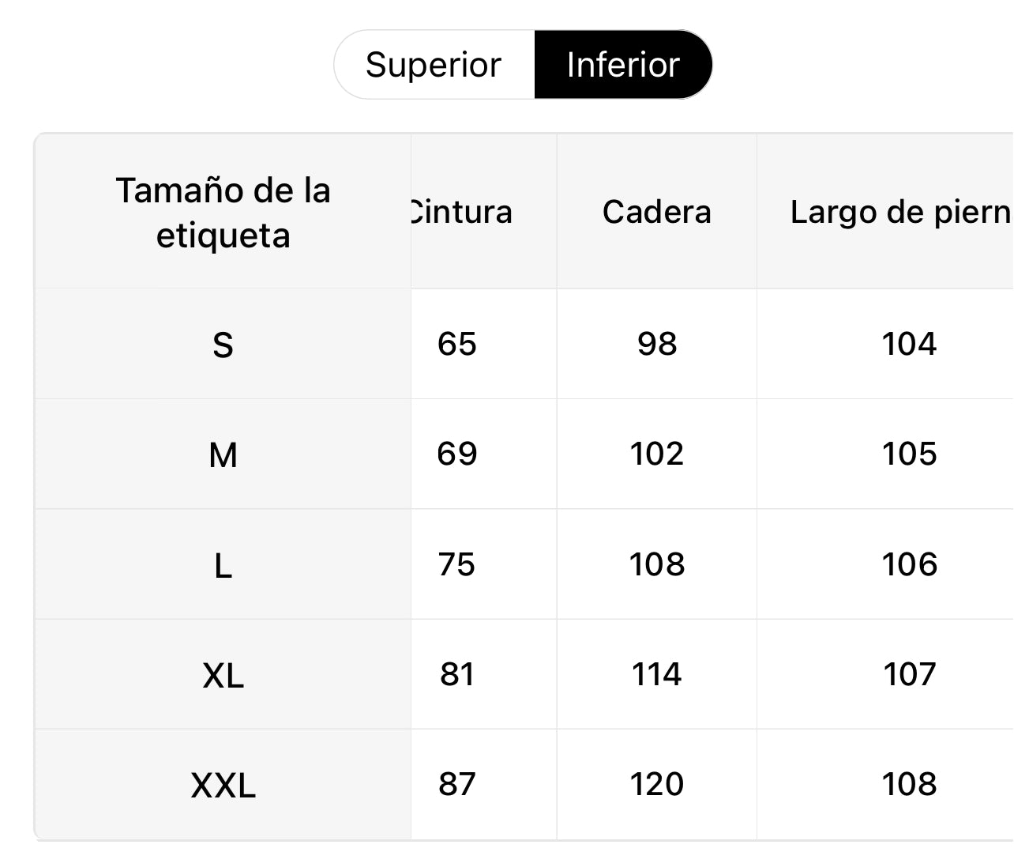Image resolution: width=1014 pixels, height=852 pixels.
Task: Click hip value 98 in S row
Action: pos(657,344)
